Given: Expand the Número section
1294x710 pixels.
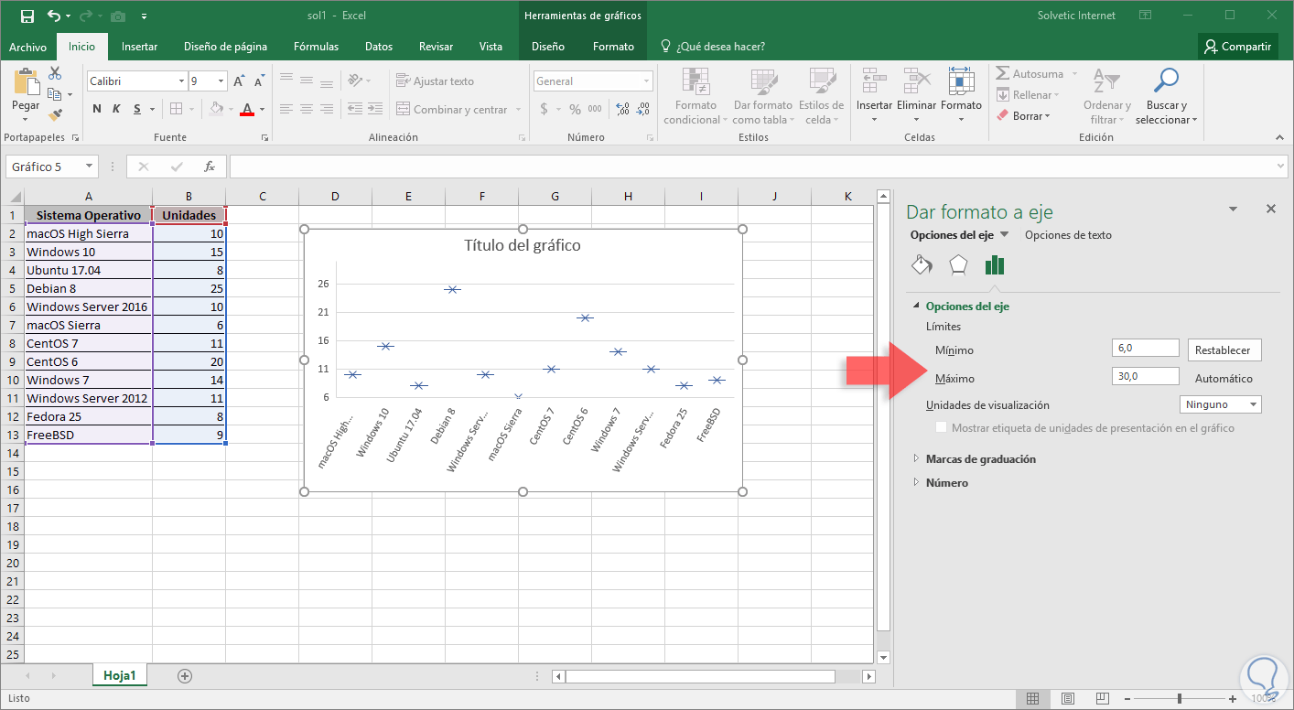Looking at the screenshot, I should click(x=946, y=483).
